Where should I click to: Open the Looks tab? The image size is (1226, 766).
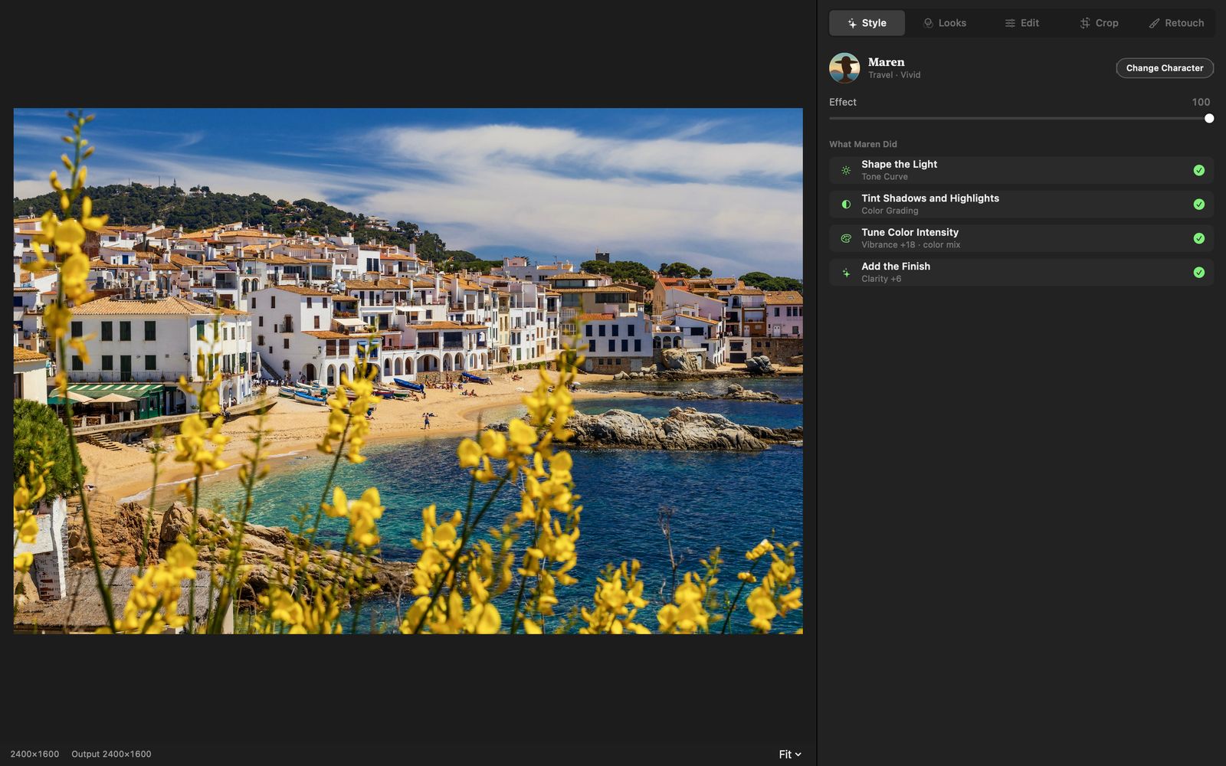(x=944, y=23)
